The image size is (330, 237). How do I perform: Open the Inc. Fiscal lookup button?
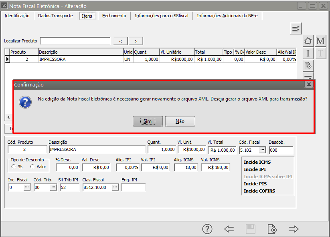point(27,187)
